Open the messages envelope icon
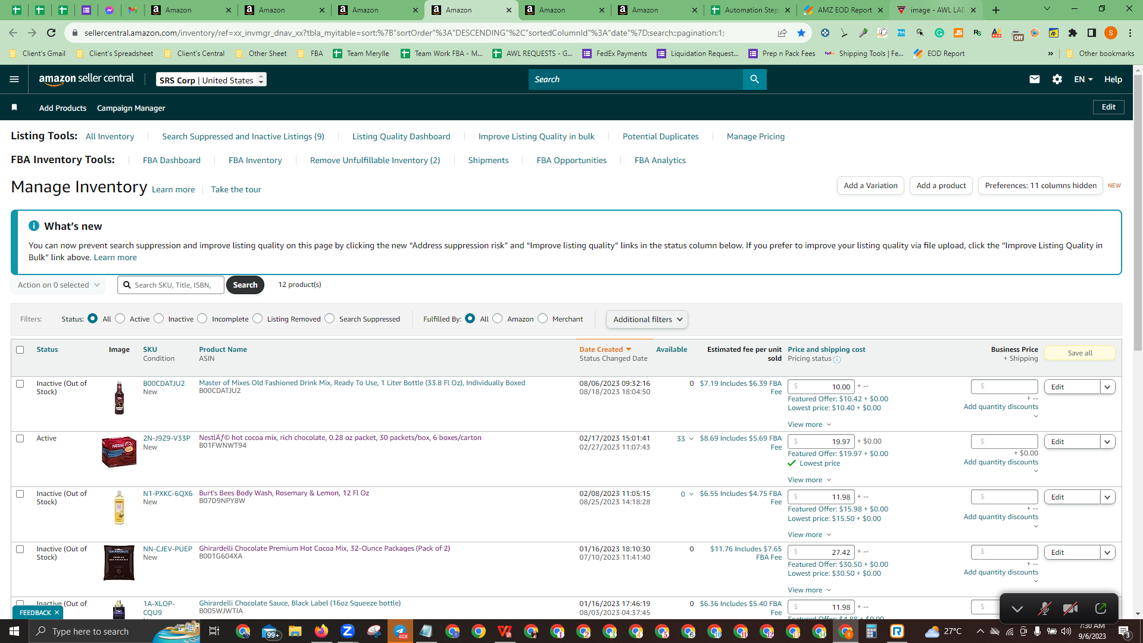The height and width of the screenshot is (643, 1143). coord(1035,79)
